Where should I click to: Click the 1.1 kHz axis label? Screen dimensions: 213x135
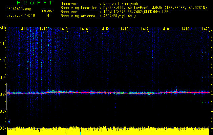[x=3, y=44]
